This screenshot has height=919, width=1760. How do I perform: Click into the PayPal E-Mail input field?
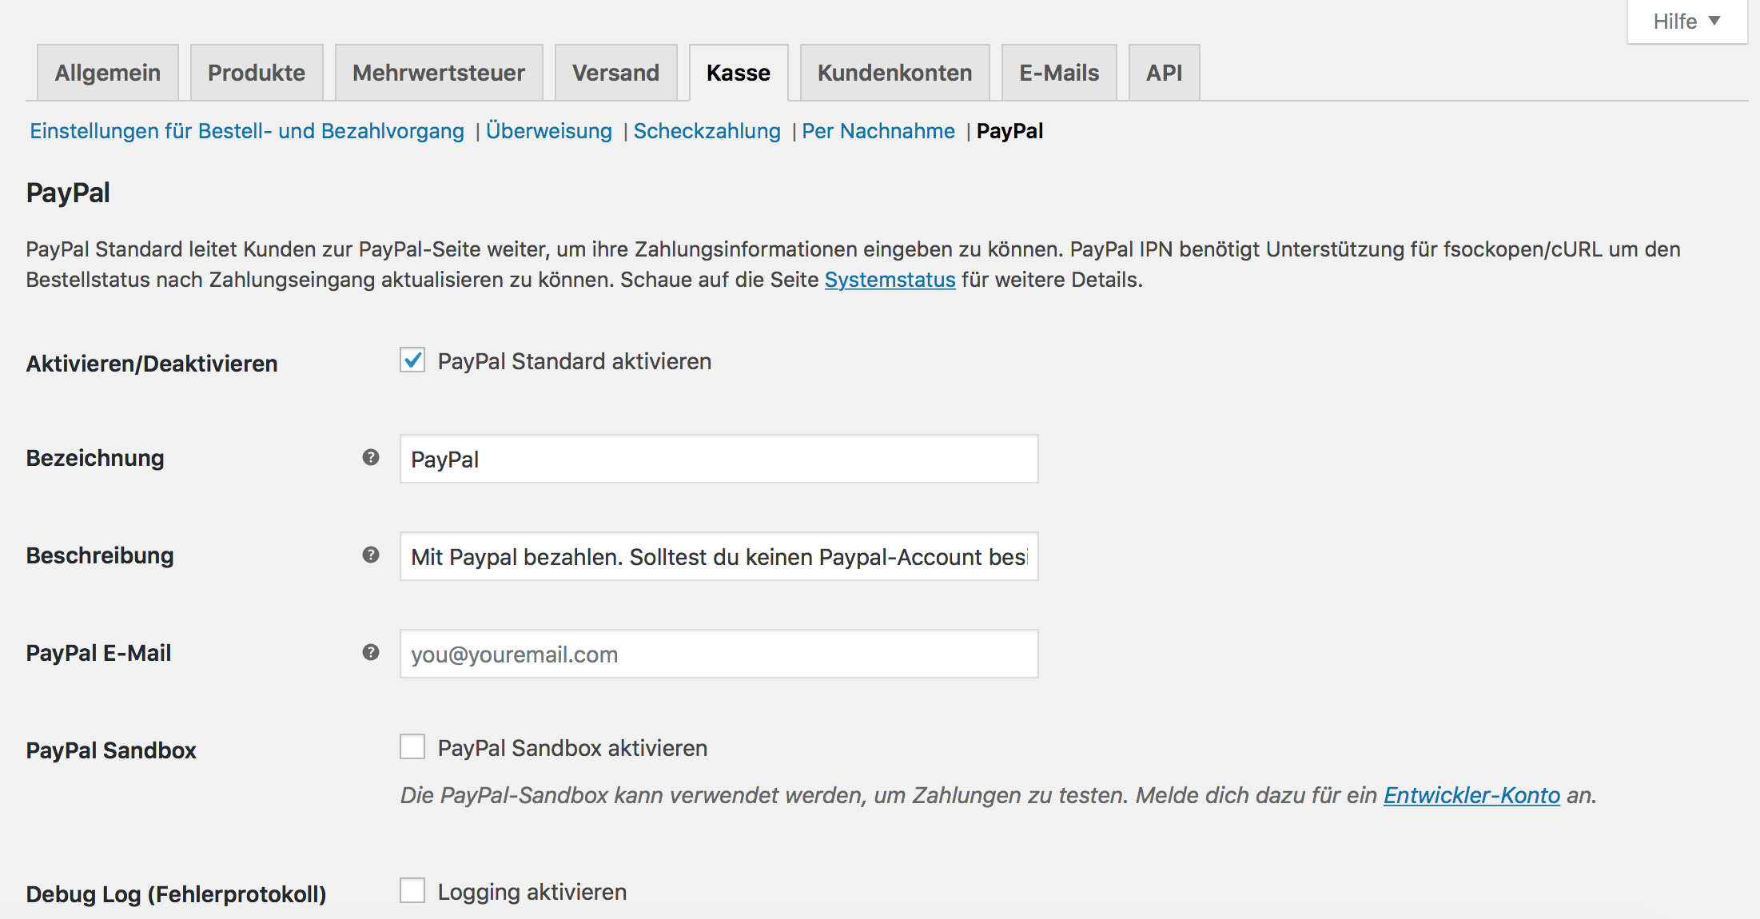point(719,654)
